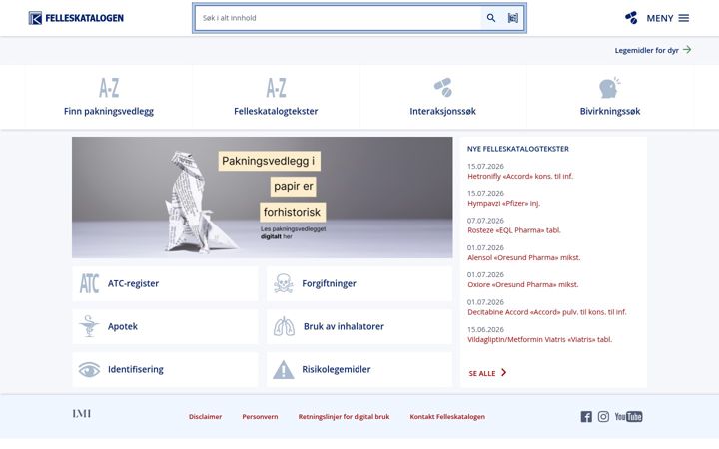This screenshot has width=719, height=449.
Task: Open ATC-register
Action: (x=133, y=283)
